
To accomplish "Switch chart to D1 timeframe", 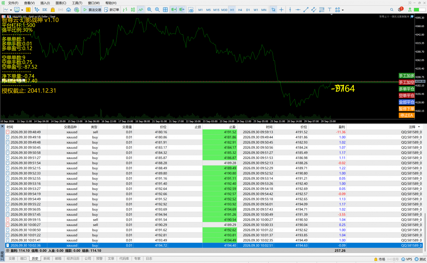I will (x=248, y=10).
